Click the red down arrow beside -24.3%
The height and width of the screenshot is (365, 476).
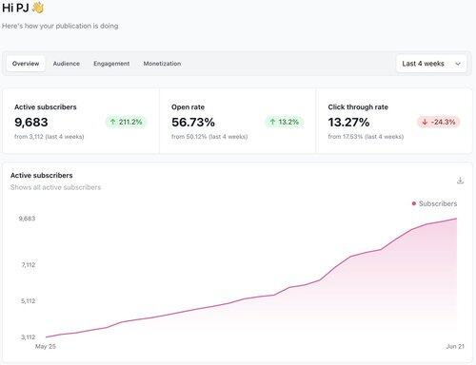click(x=425, y=122)
